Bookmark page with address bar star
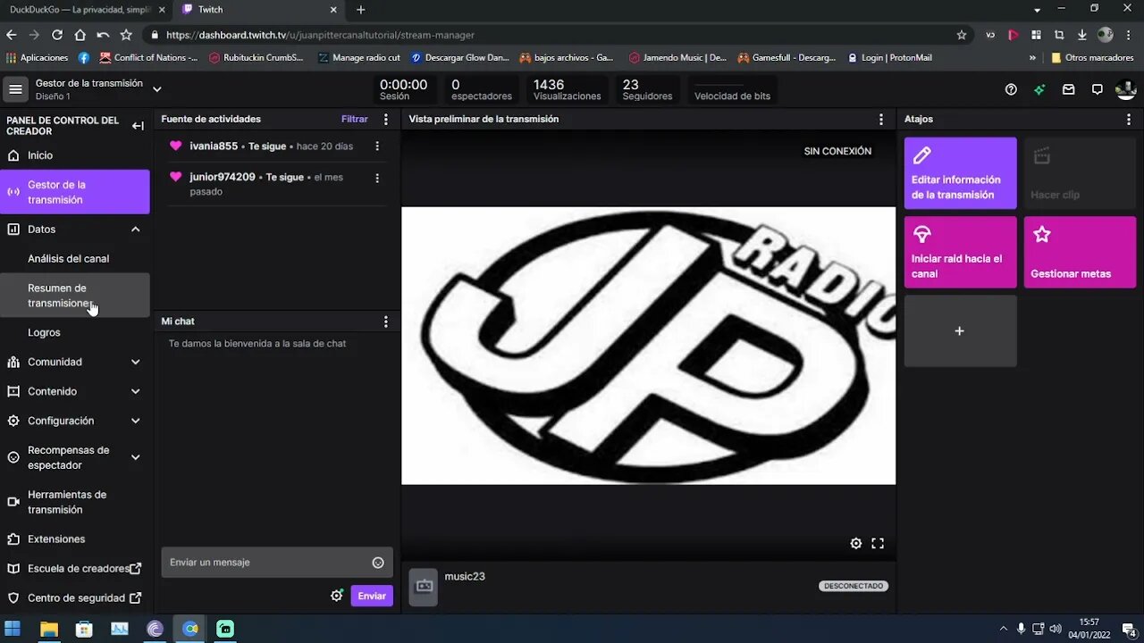Screen dimensions: 1144x643 tap(962, 35)
